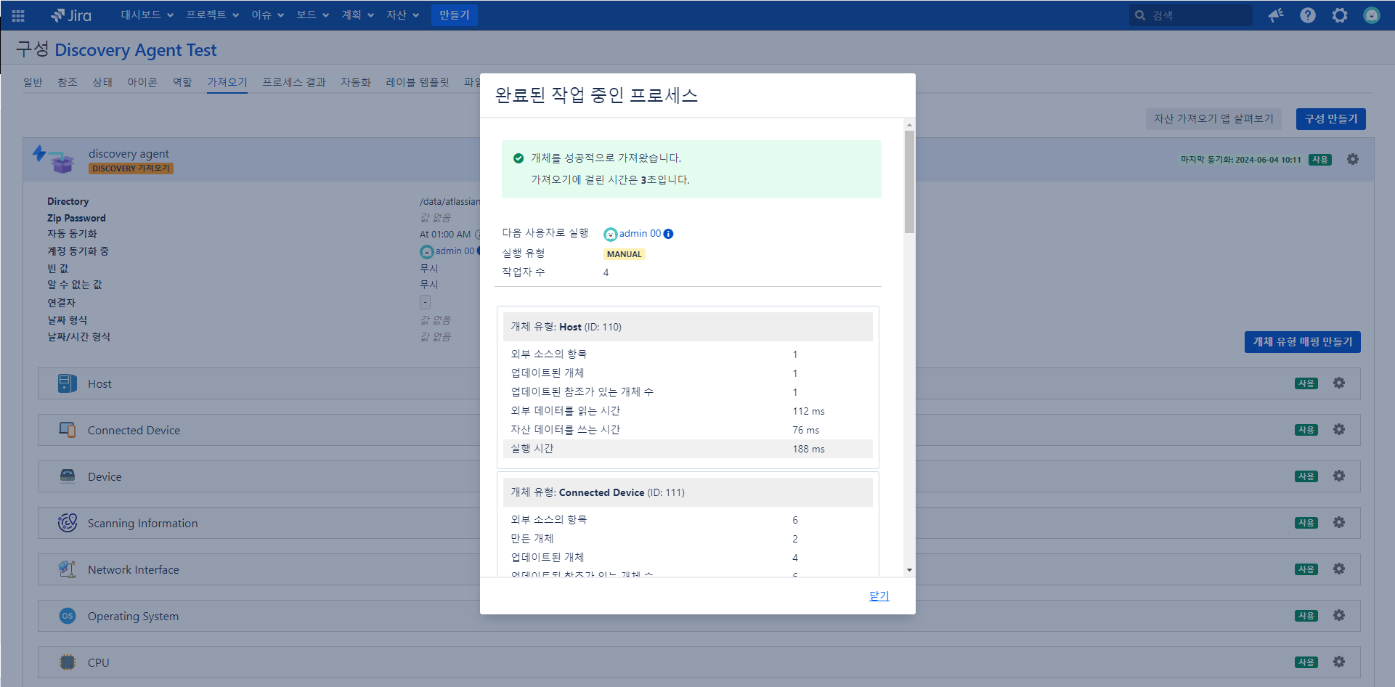Image resolution: width=1395 pixels, height=687 pixels.
Task: Expand the 프로젝트 dropdown menu
Action: (212, 15)
